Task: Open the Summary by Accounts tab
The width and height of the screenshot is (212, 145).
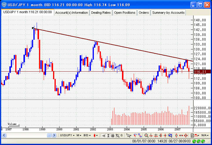Action: (168, 13)
